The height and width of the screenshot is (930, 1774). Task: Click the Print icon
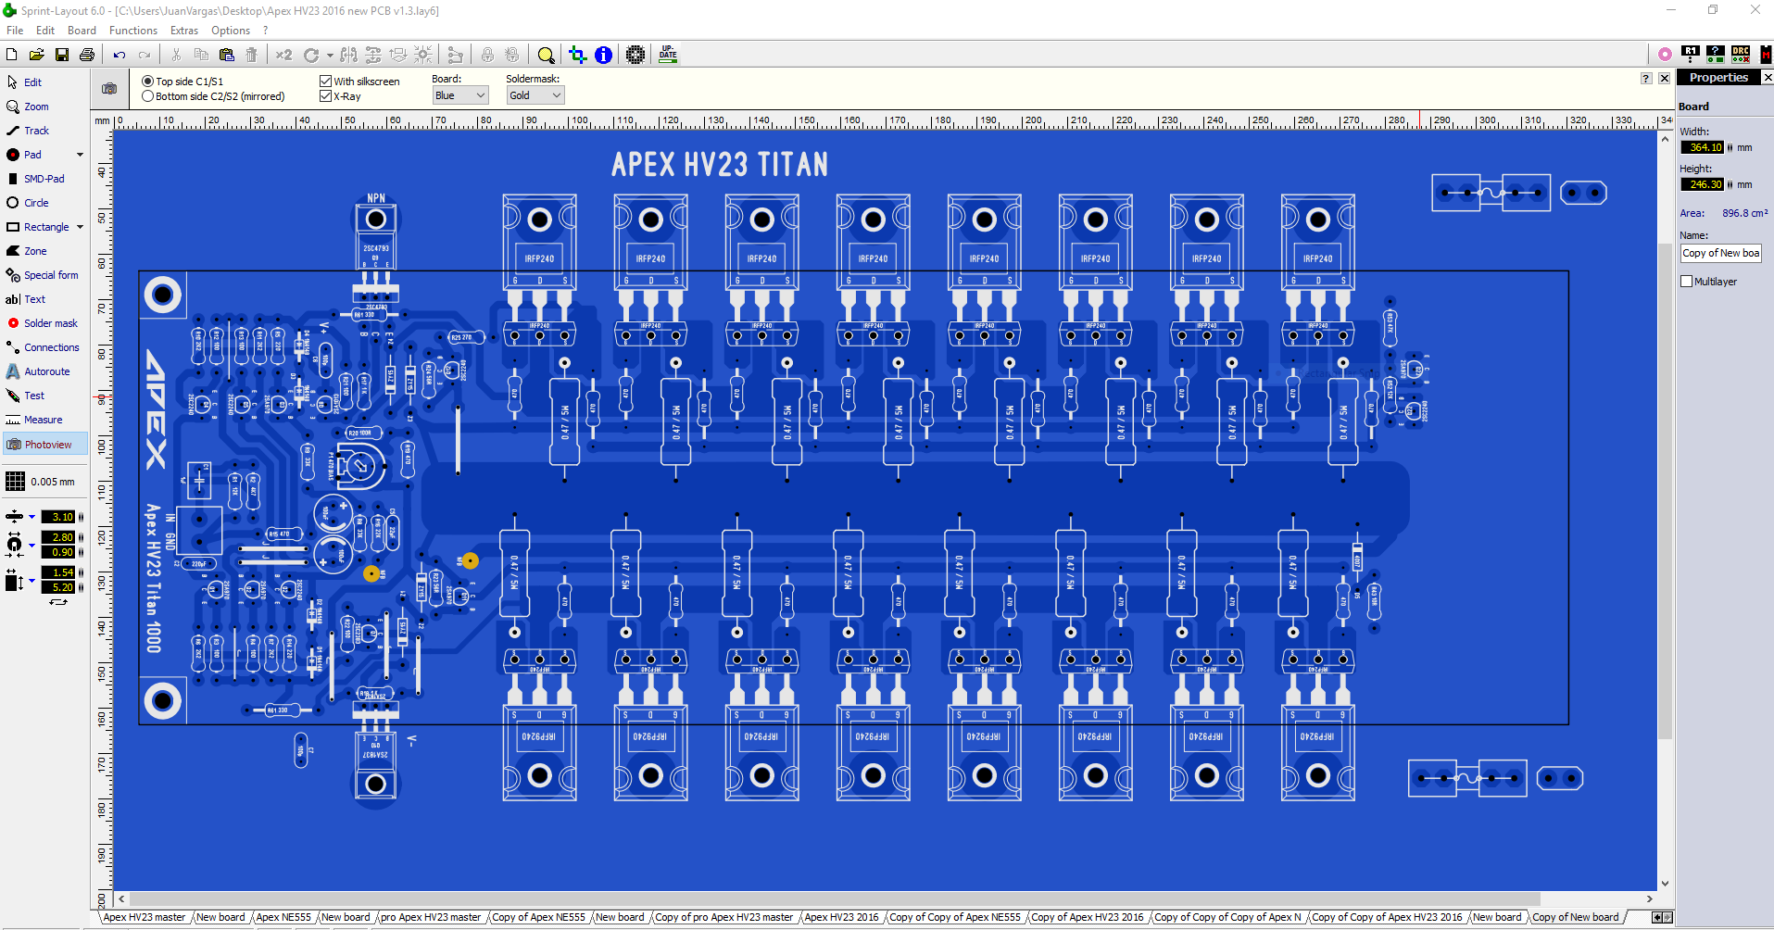[87, 55]
